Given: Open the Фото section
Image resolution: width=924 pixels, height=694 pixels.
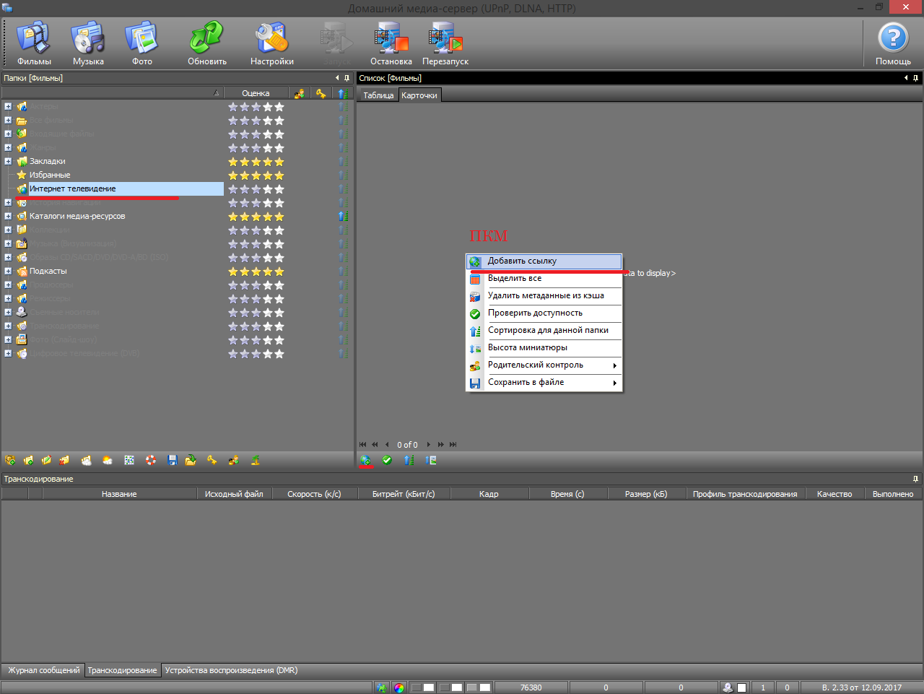Looking at the screenshot, I should click(x=141, y=43).
